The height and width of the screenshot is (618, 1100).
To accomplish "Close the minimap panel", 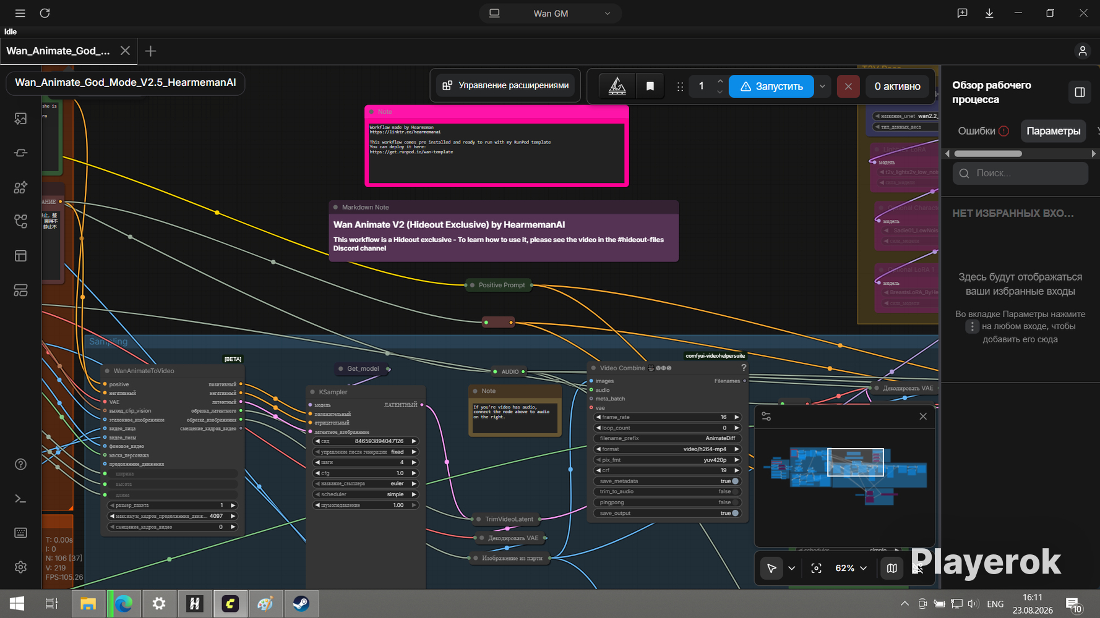I will 923,417.
